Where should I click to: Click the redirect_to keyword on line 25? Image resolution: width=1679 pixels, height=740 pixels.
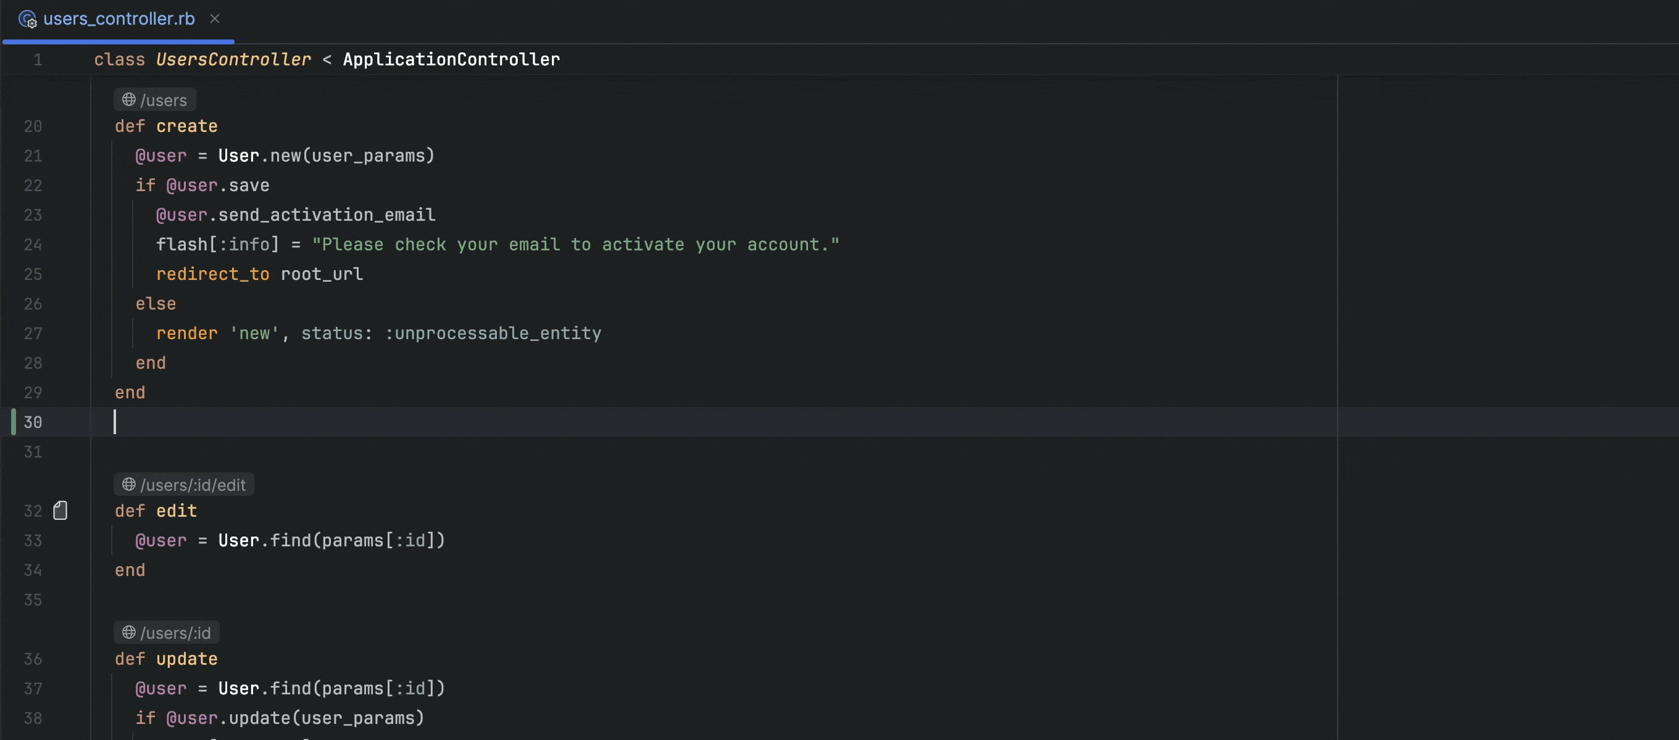tap(212, 274)
